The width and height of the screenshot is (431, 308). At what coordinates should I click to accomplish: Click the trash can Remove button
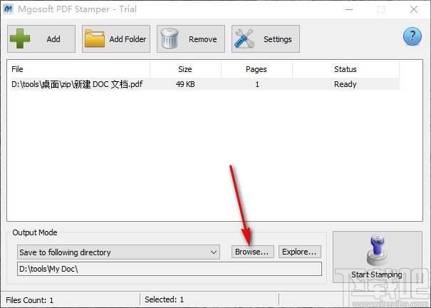coord(191,38)
